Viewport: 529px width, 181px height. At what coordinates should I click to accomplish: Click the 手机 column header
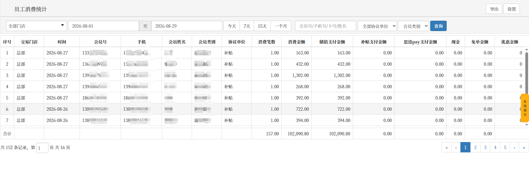point(141,42)
